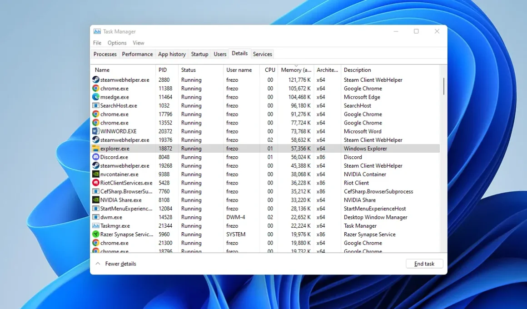The width and height of the screenshot is (527, 309).
Task: Maximize the Task Manager window
Action: pyautogui.click(x=416, y=31)
